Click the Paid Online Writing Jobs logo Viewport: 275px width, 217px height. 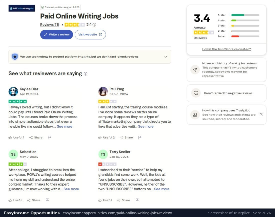(x=21, y=8)
